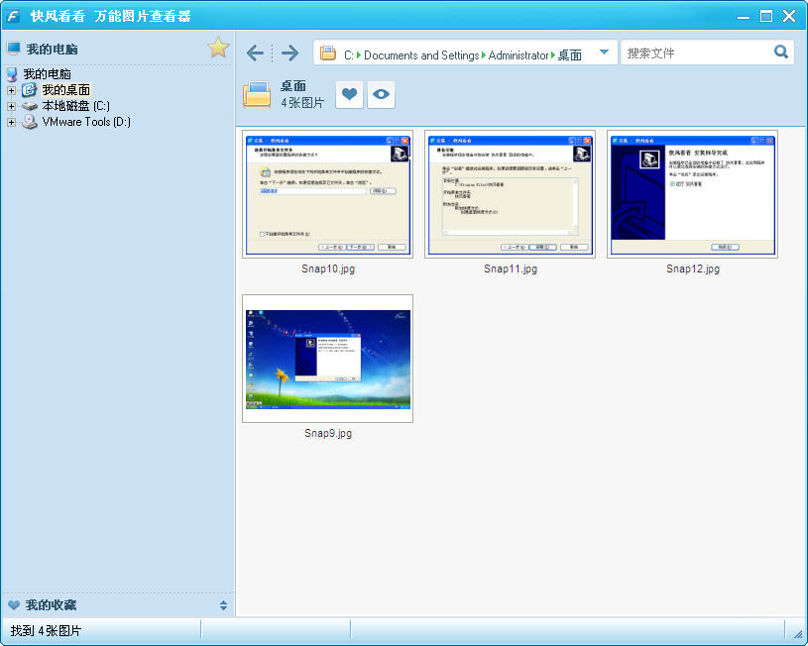808x646 pixels.
Task: Expand the 我的桌面 tree node
Action: (x=11, y=90)
